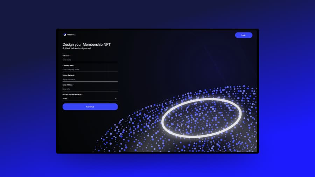Viewport: 315px width, 177px height.
Task: Click the Company Name label
Action: click(68, 65)
